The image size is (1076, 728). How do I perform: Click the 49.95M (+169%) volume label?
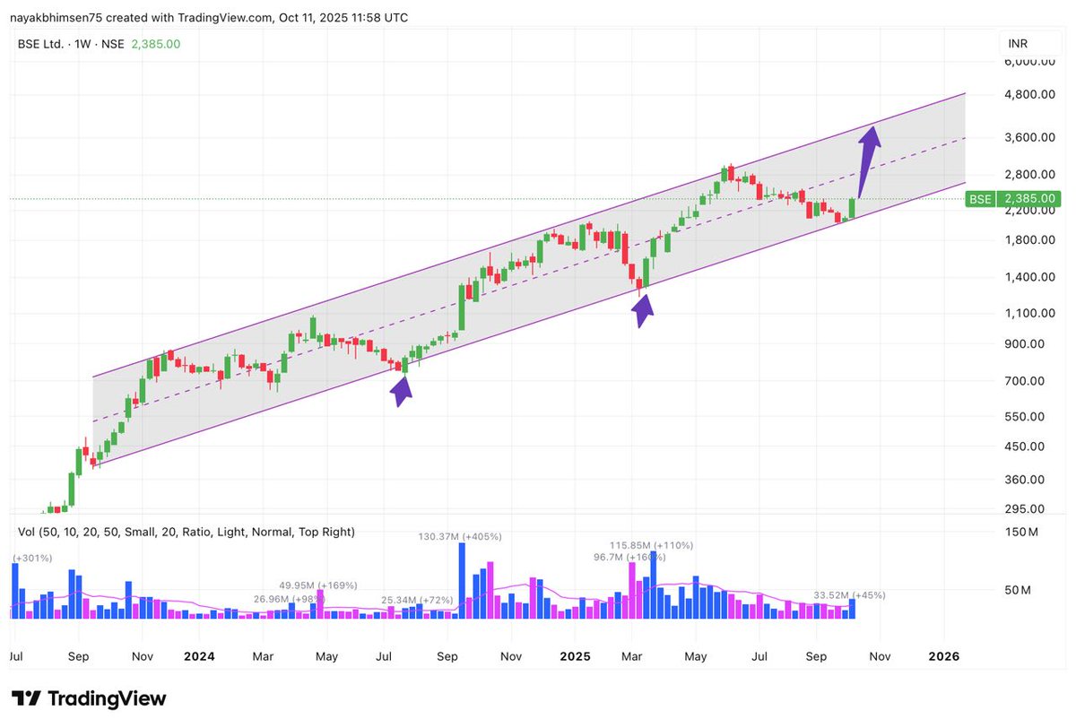317,584
